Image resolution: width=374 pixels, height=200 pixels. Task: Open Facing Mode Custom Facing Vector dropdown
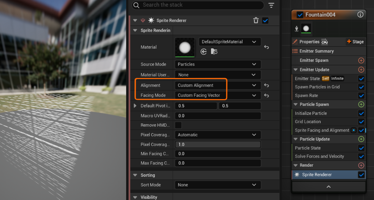[x=218, y=95]
